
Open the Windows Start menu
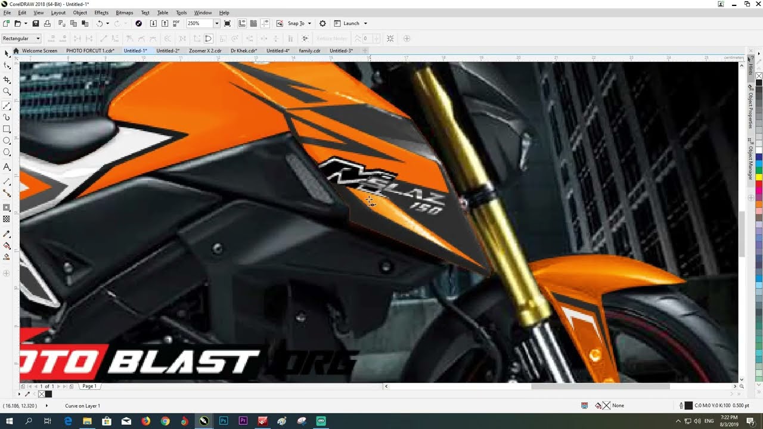click(x=9, y=421)
